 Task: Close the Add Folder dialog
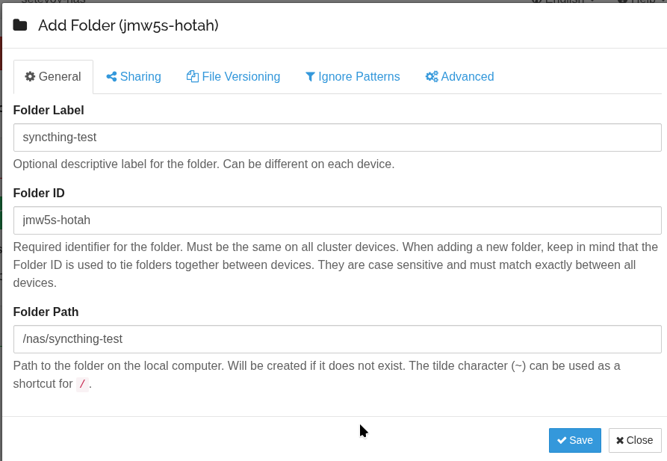click(635, 441)
